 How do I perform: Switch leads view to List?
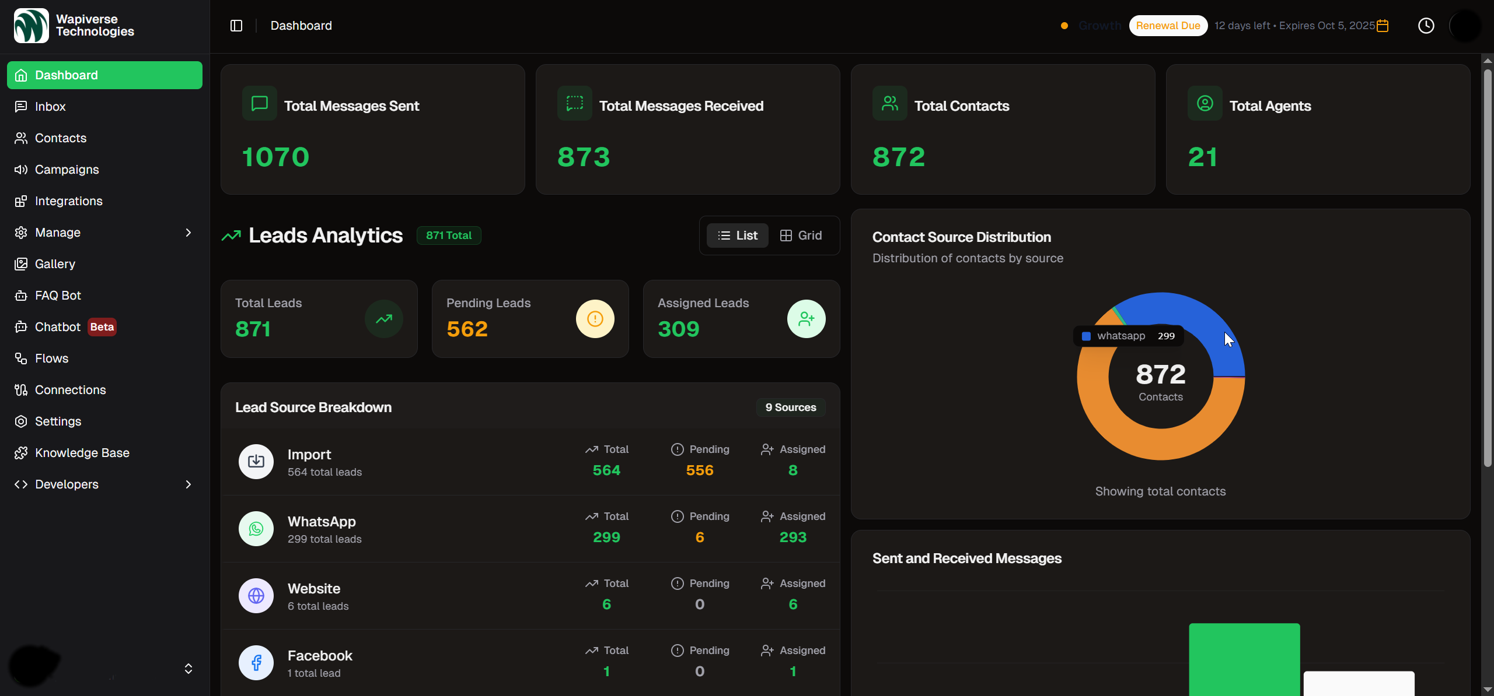[x=738, y=235]
